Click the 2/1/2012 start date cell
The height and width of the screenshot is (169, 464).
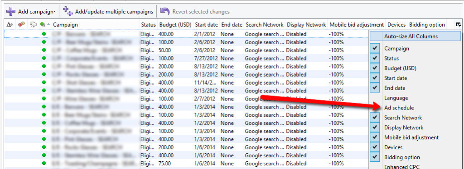(205, 34)
